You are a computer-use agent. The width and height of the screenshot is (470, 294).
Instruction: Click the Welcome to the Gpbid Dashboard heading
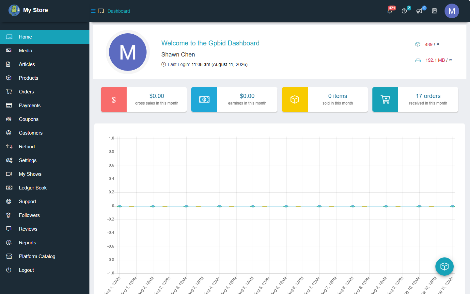[210, 43]
